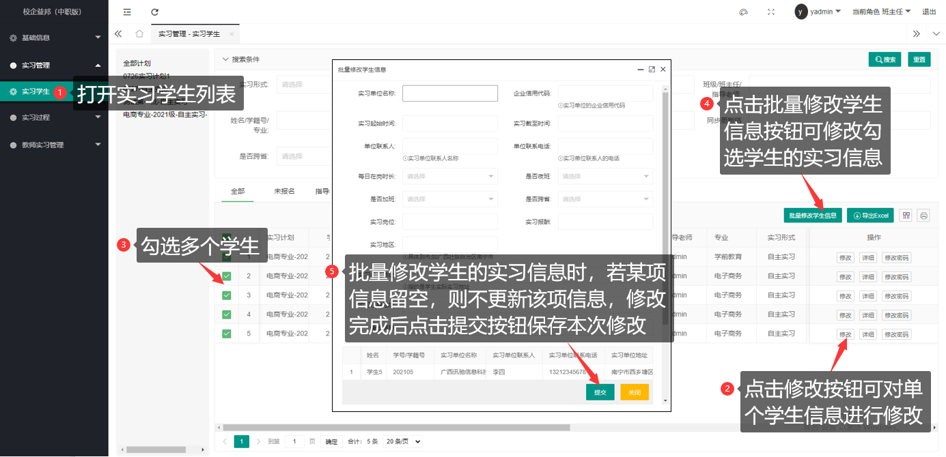Uncheck the checkbox for student row 3

(x=225, y=295)
